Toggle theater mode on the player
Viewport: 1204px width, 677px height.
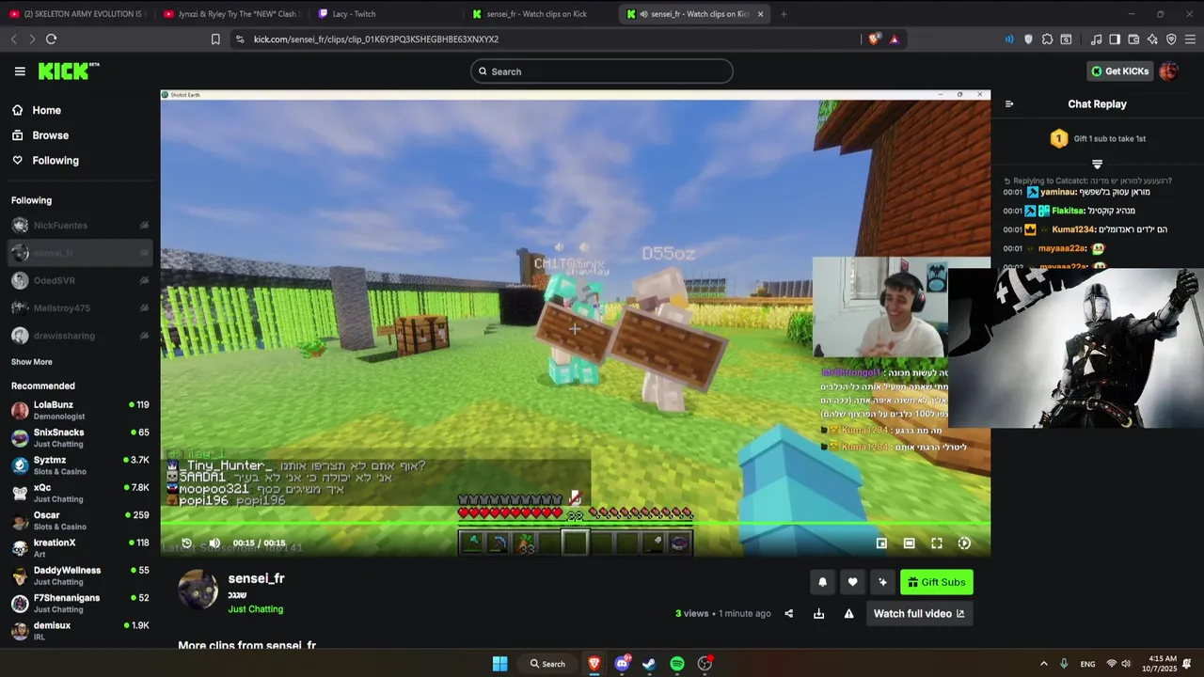(x=909, y=543)
